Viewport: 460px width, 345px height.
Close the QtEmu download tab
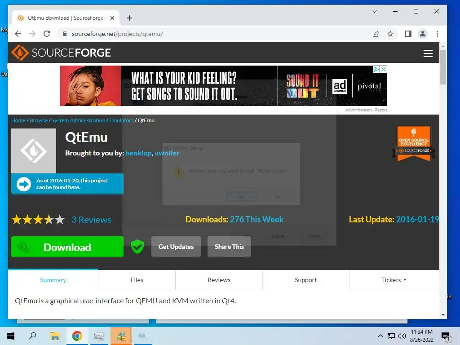(112, 18)
